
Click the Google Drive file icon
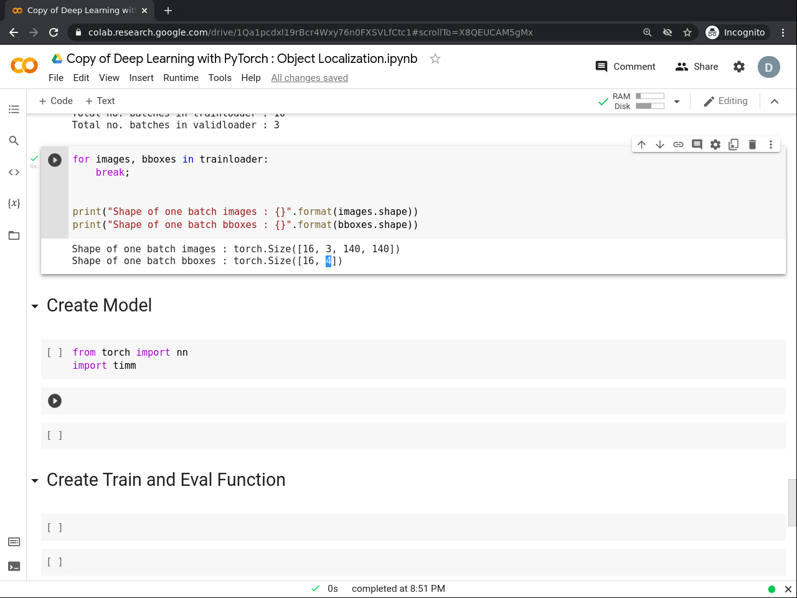pyautogui.click(x=57, y=59)
